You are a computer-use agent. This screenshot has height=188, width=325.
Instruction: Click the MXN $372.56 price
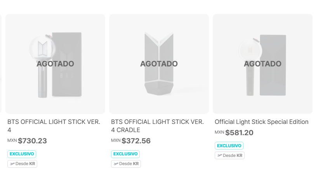[131, 141]
